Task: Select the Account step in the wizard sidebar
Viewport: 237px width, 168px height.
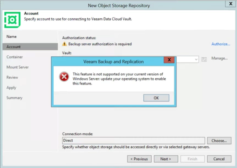Action: pos(30,47)
